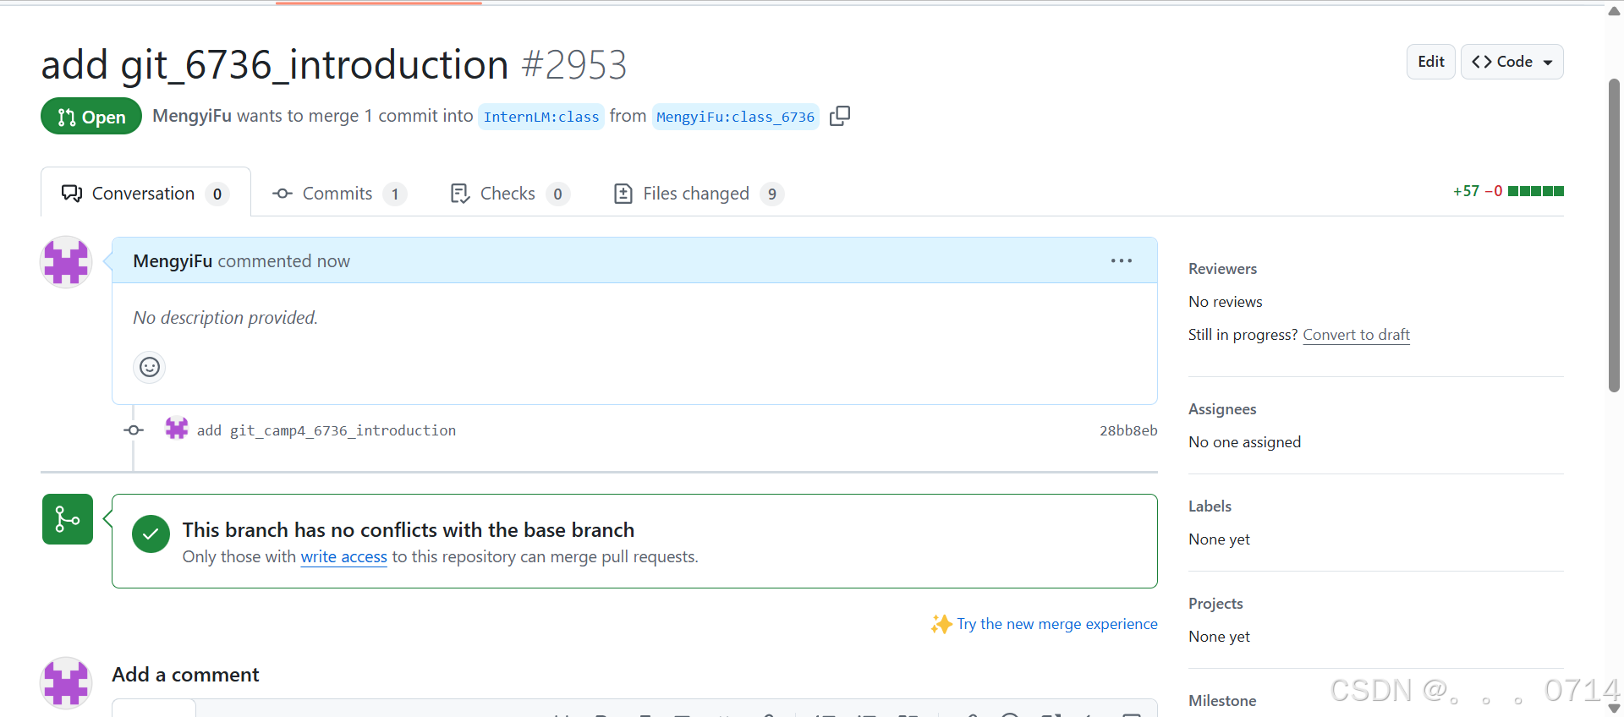Click the green merge status icon
This screenshot has height=717, width=1624.
pos(68,519)
